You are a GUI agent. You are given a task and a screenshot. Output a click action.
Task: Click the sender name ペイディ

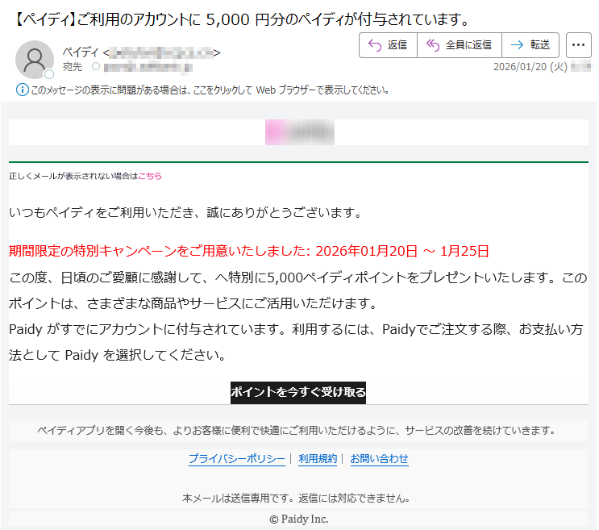click(x=81, y=53)
